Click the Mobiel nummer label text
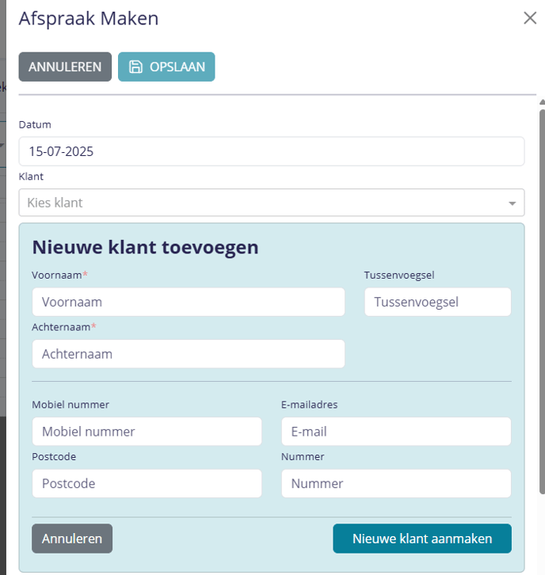 pos(71,405)
